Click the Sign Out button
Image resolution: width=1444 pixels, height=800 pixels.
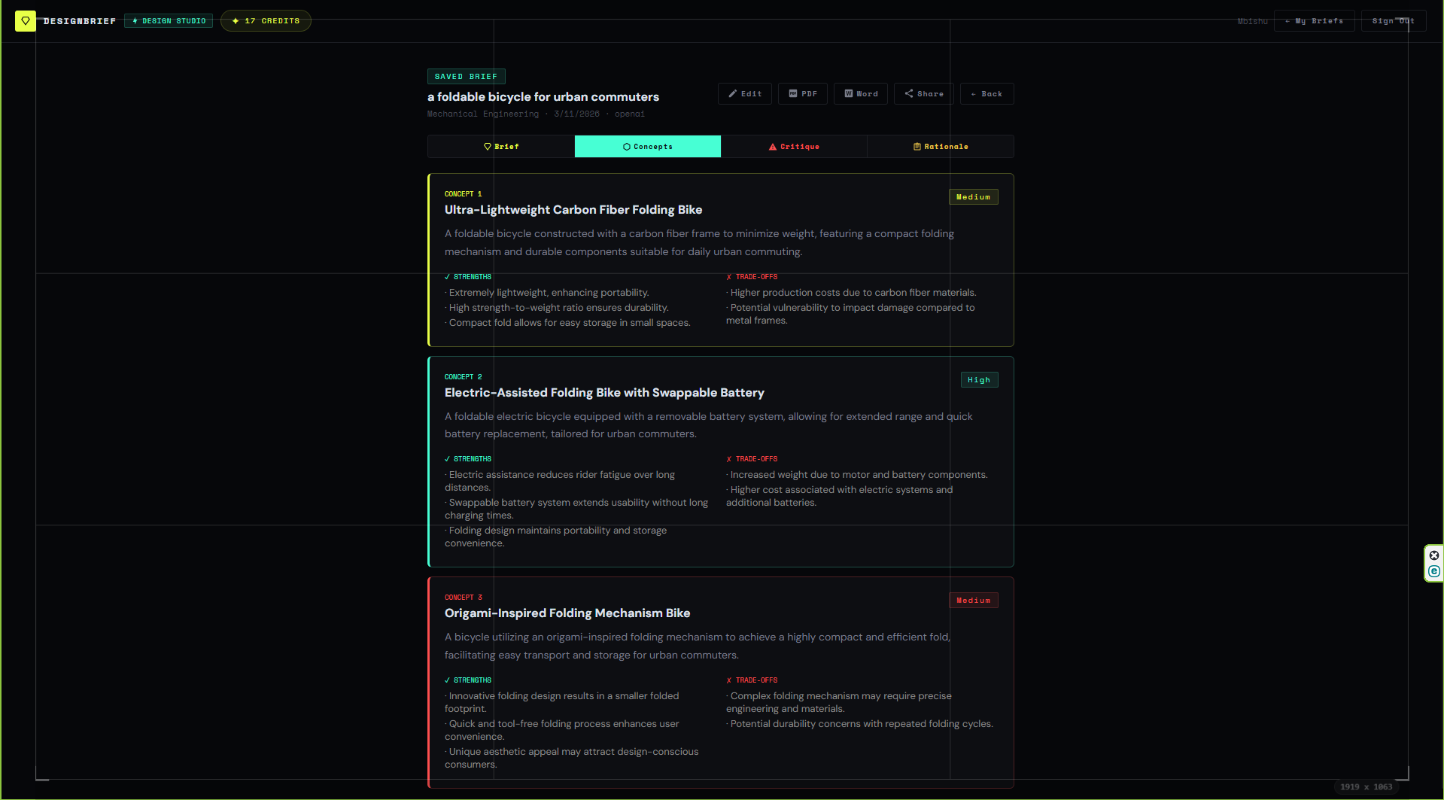pyautogui.click(x=1392, y=20)
